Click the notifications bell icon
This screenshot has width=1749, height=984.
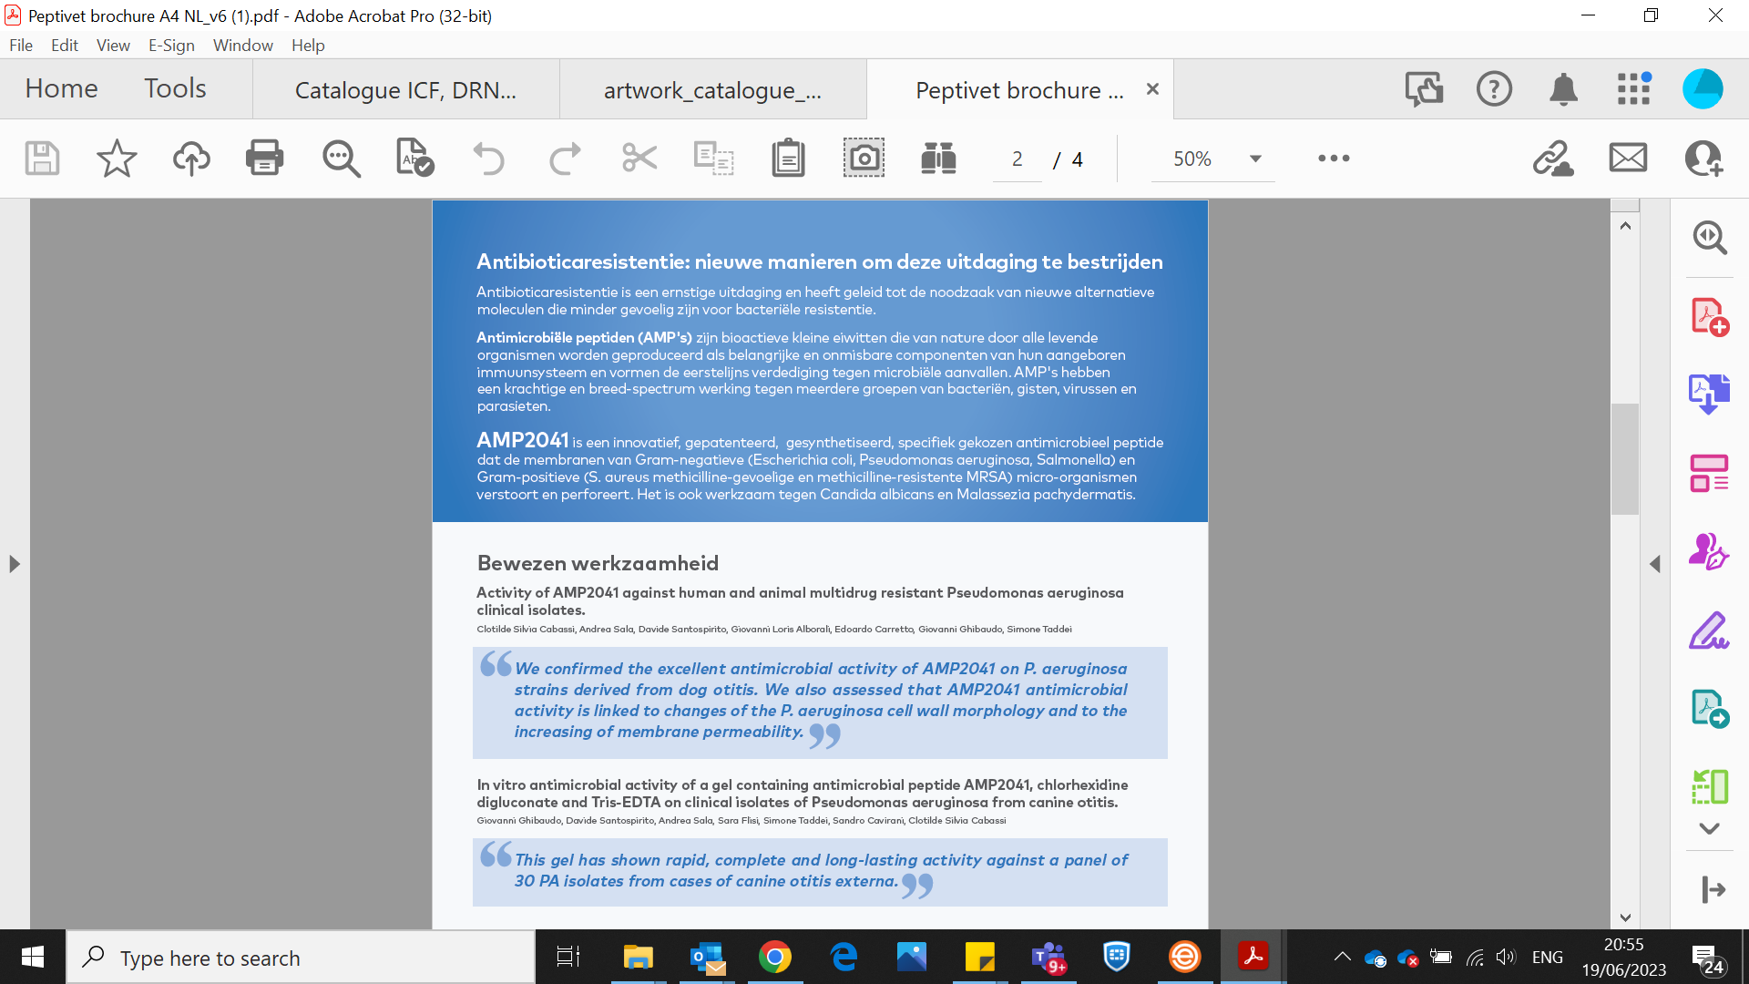coord(1563,89)
